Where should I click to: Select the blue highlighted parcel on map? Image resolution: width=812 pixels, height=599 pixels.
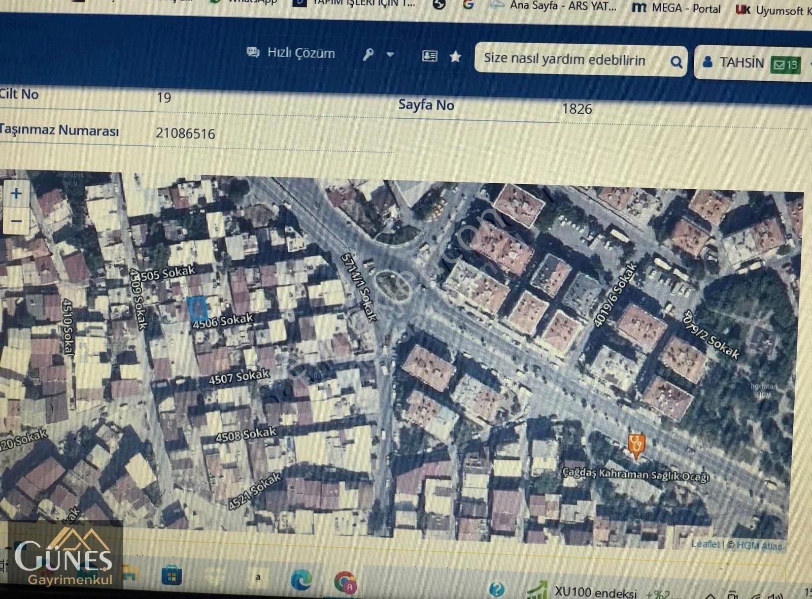(x=197, y=308)
